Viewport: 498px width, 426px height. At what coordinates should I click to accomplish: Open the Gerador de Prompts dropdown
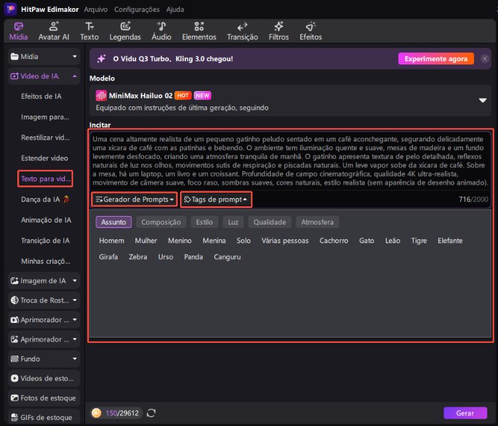pos(135,199)
